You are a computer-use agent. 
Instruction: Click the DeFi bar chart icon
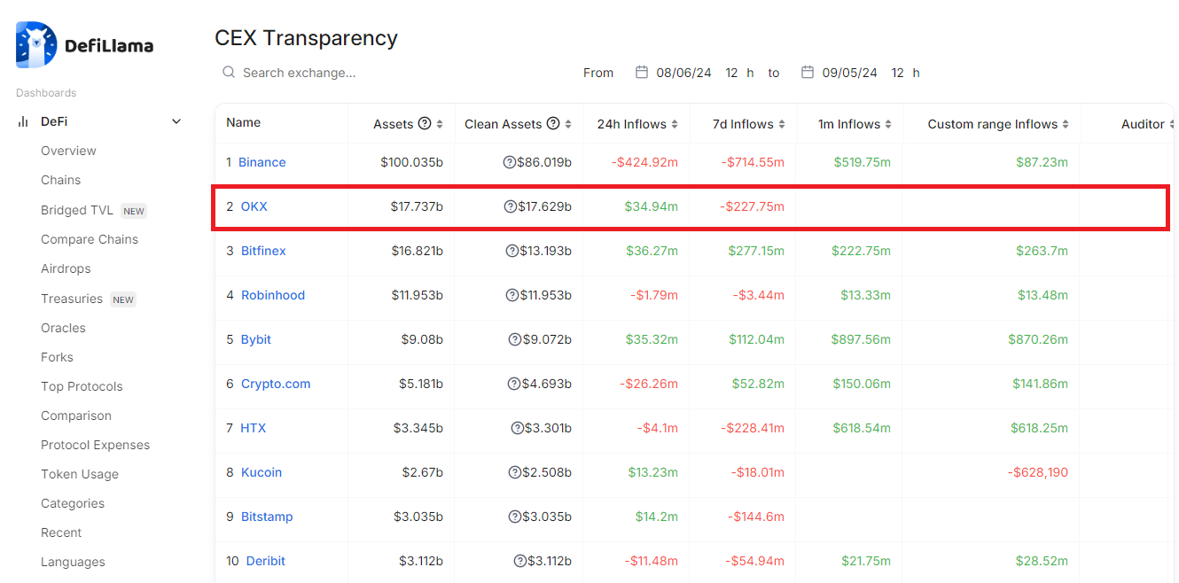point(23,121)
